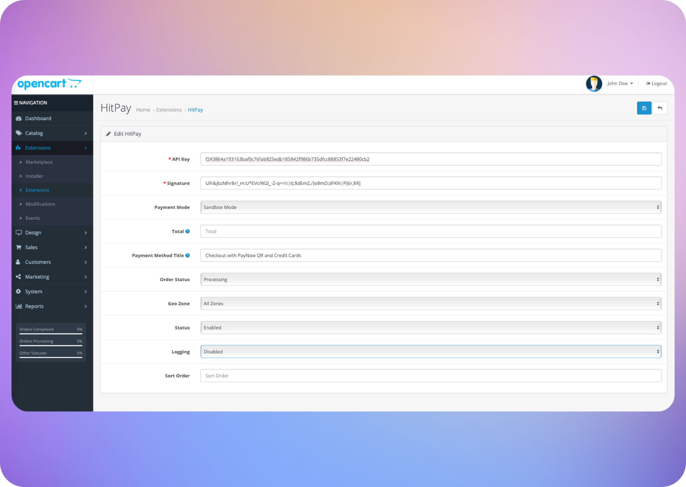Click the Sort Order input field
The width and height of the screenshot is (686, 487).
click(x=431, y=376)
